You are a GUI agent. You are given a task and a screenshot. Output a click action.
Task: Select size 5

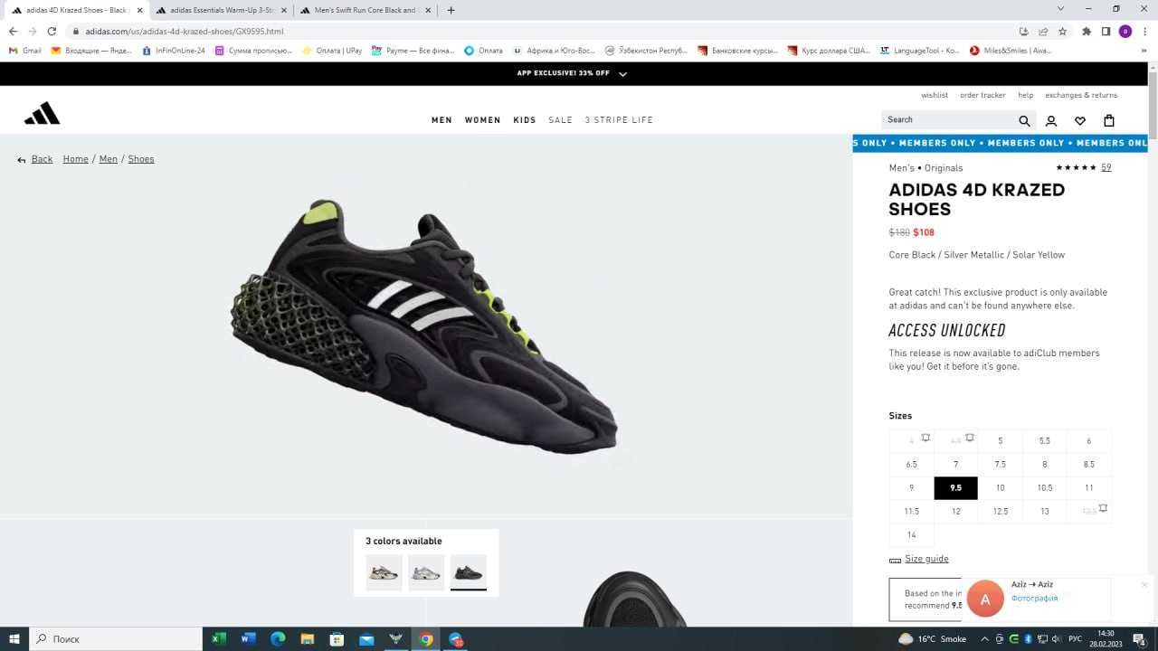click(x=1000, y=440)
